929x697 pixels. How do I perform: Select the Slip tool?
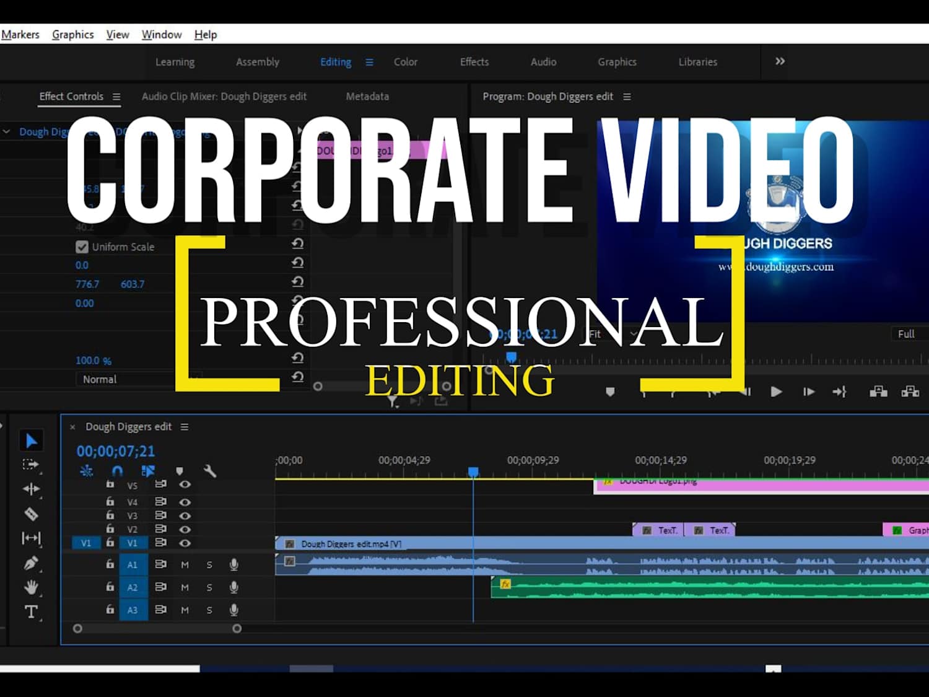(31, 538)
